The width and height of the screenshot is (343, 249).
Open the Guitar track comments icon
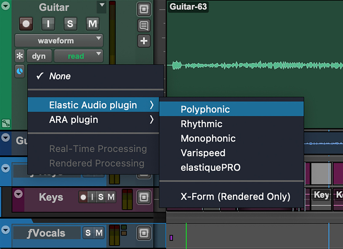pos(144,25)
